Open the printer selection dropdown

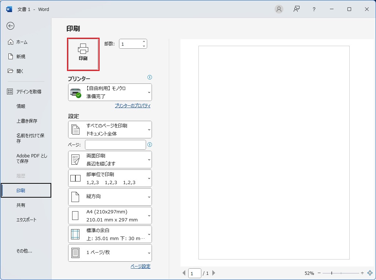[x=110, y=92]
